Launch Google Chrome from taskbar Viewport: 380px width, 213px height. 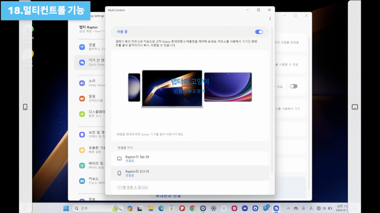[x=192, y=208]
